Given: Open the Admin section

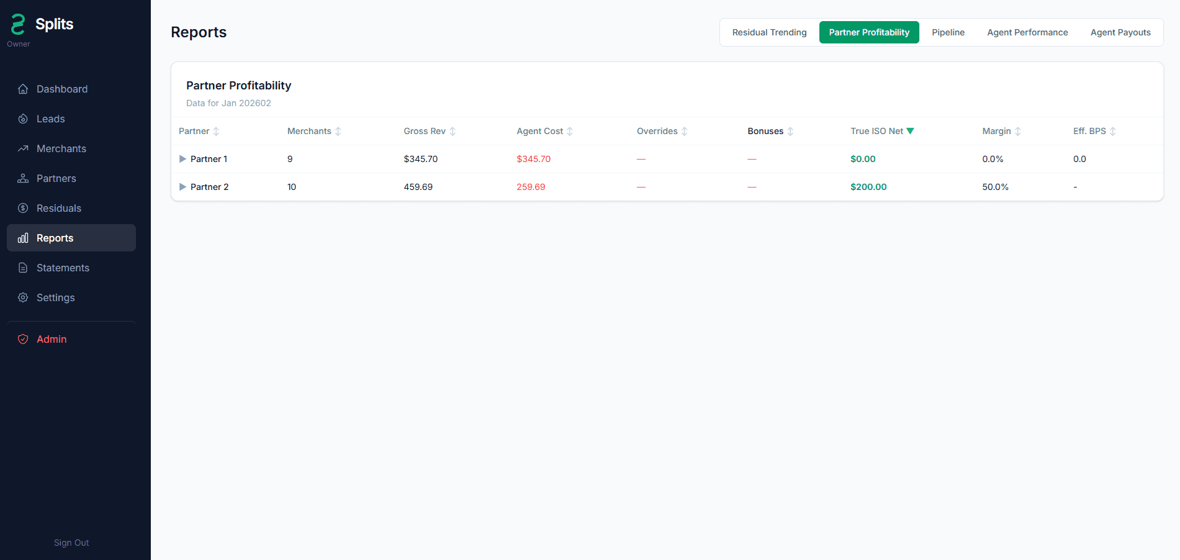Looking at the screenshot, I should point(71,339).
